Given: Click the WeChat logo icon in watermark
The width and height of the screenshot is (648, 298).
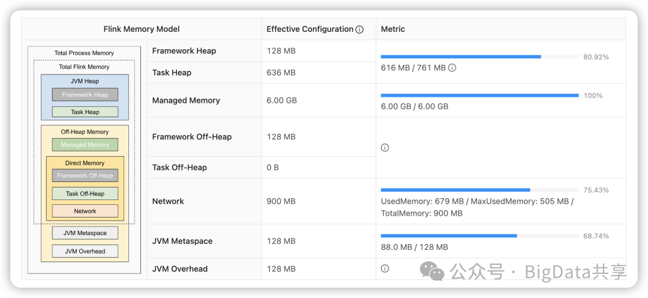Looking at the screenshot, I should coord(433,272).
